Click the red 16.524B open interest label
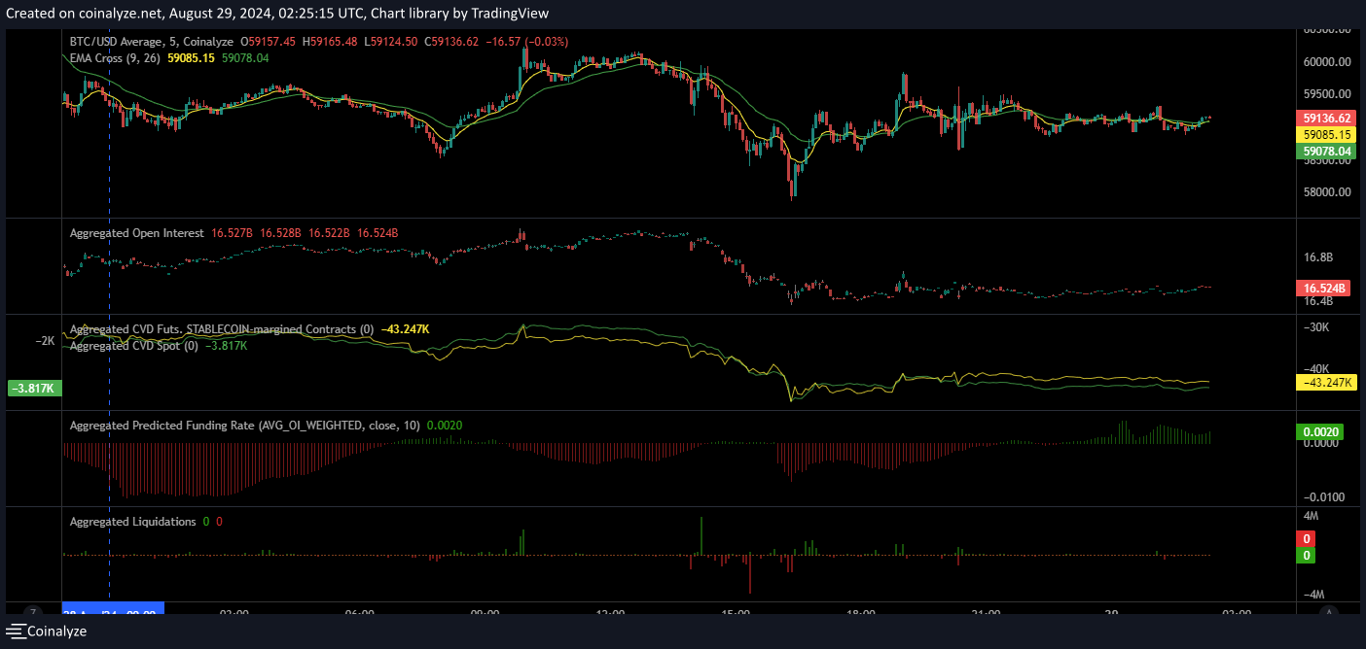The width and height of the screenshot is (1366, 649). tap(1324, 289)
